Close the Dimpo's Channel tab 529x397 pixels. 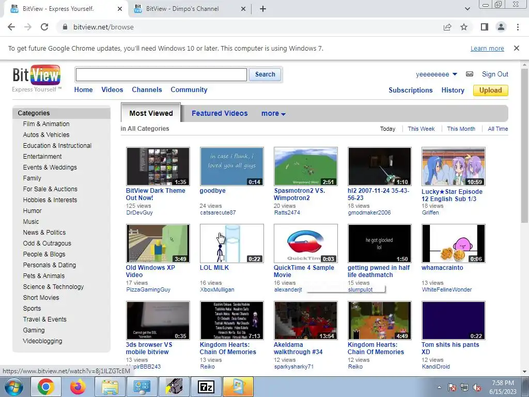(x=243, y=9)
